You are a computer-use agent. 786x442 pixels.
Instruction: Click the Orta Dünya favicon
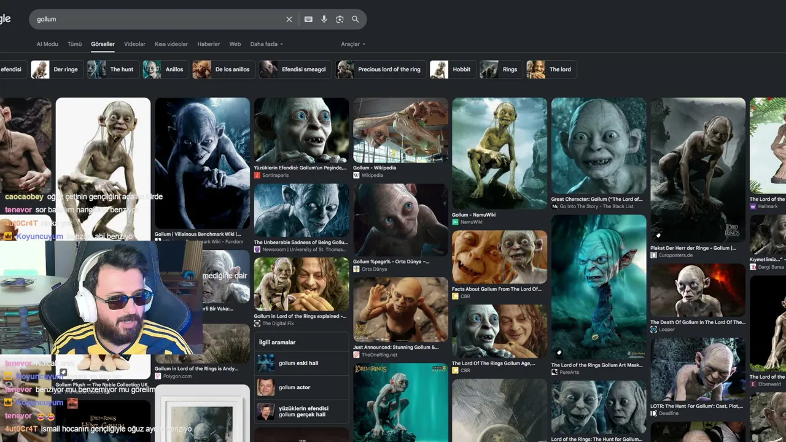(356, 269)
